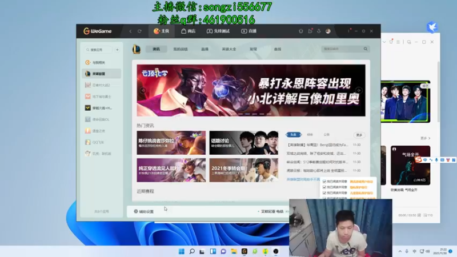Switch to the 发现 tab
The height and width of the screenshot is (257, 457).
coord(253,49)
